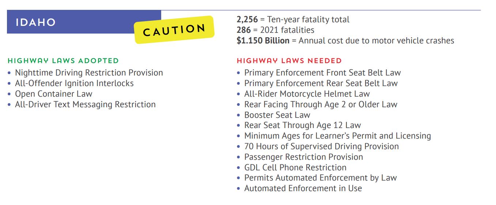The width and height of the screenshot is (496, 205).
Task: Select the 286 2021 fatalities line
Action: point(275,30)
